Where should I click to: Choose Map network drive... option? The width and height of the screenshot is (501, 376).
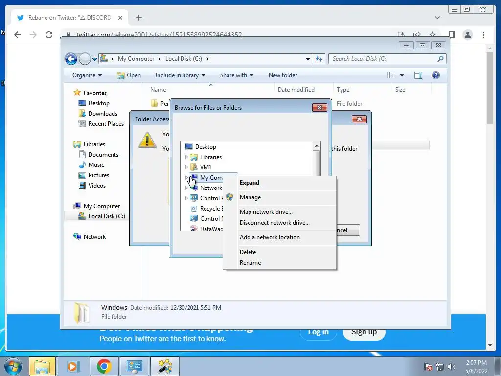(266, 212)
